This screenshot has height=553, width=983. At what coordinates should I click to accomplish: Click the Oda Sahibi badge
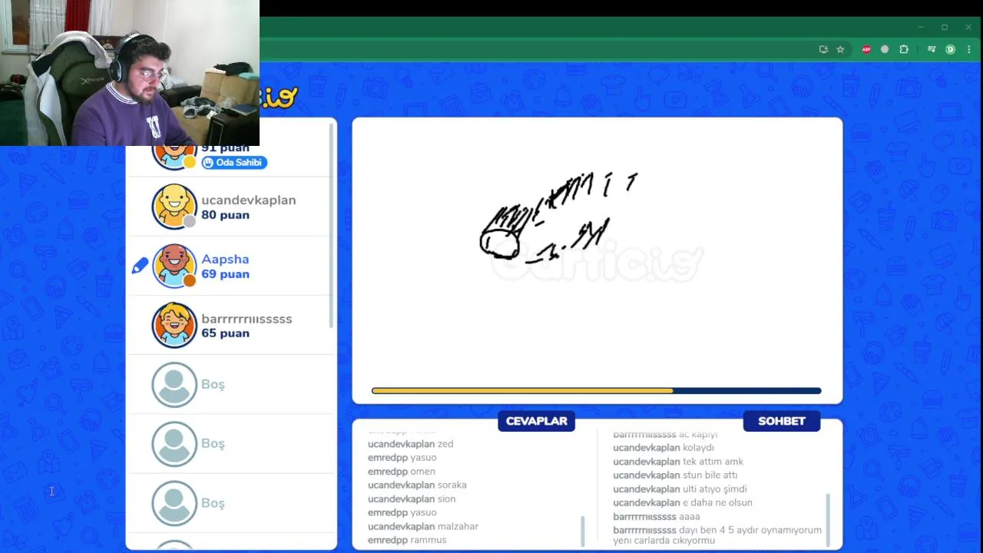pos(234,162)
